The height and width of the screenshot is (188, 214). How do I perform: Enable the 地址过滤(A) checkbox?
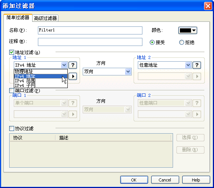[11, 52]
